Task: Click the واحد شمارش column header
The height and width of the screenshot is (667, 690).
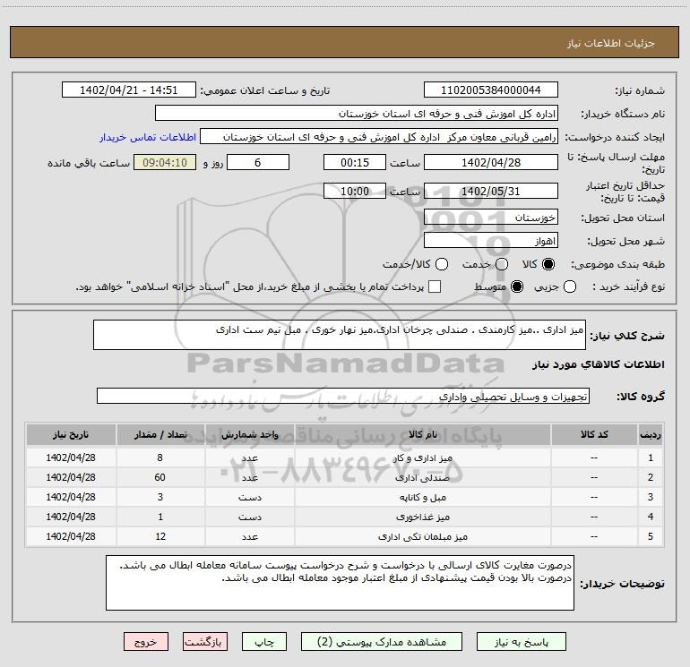Action: (x=249, y=435)
